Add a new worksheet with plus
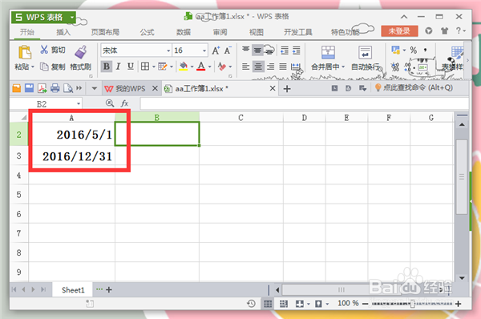This screenshot has width=481, height=319. 108,289
